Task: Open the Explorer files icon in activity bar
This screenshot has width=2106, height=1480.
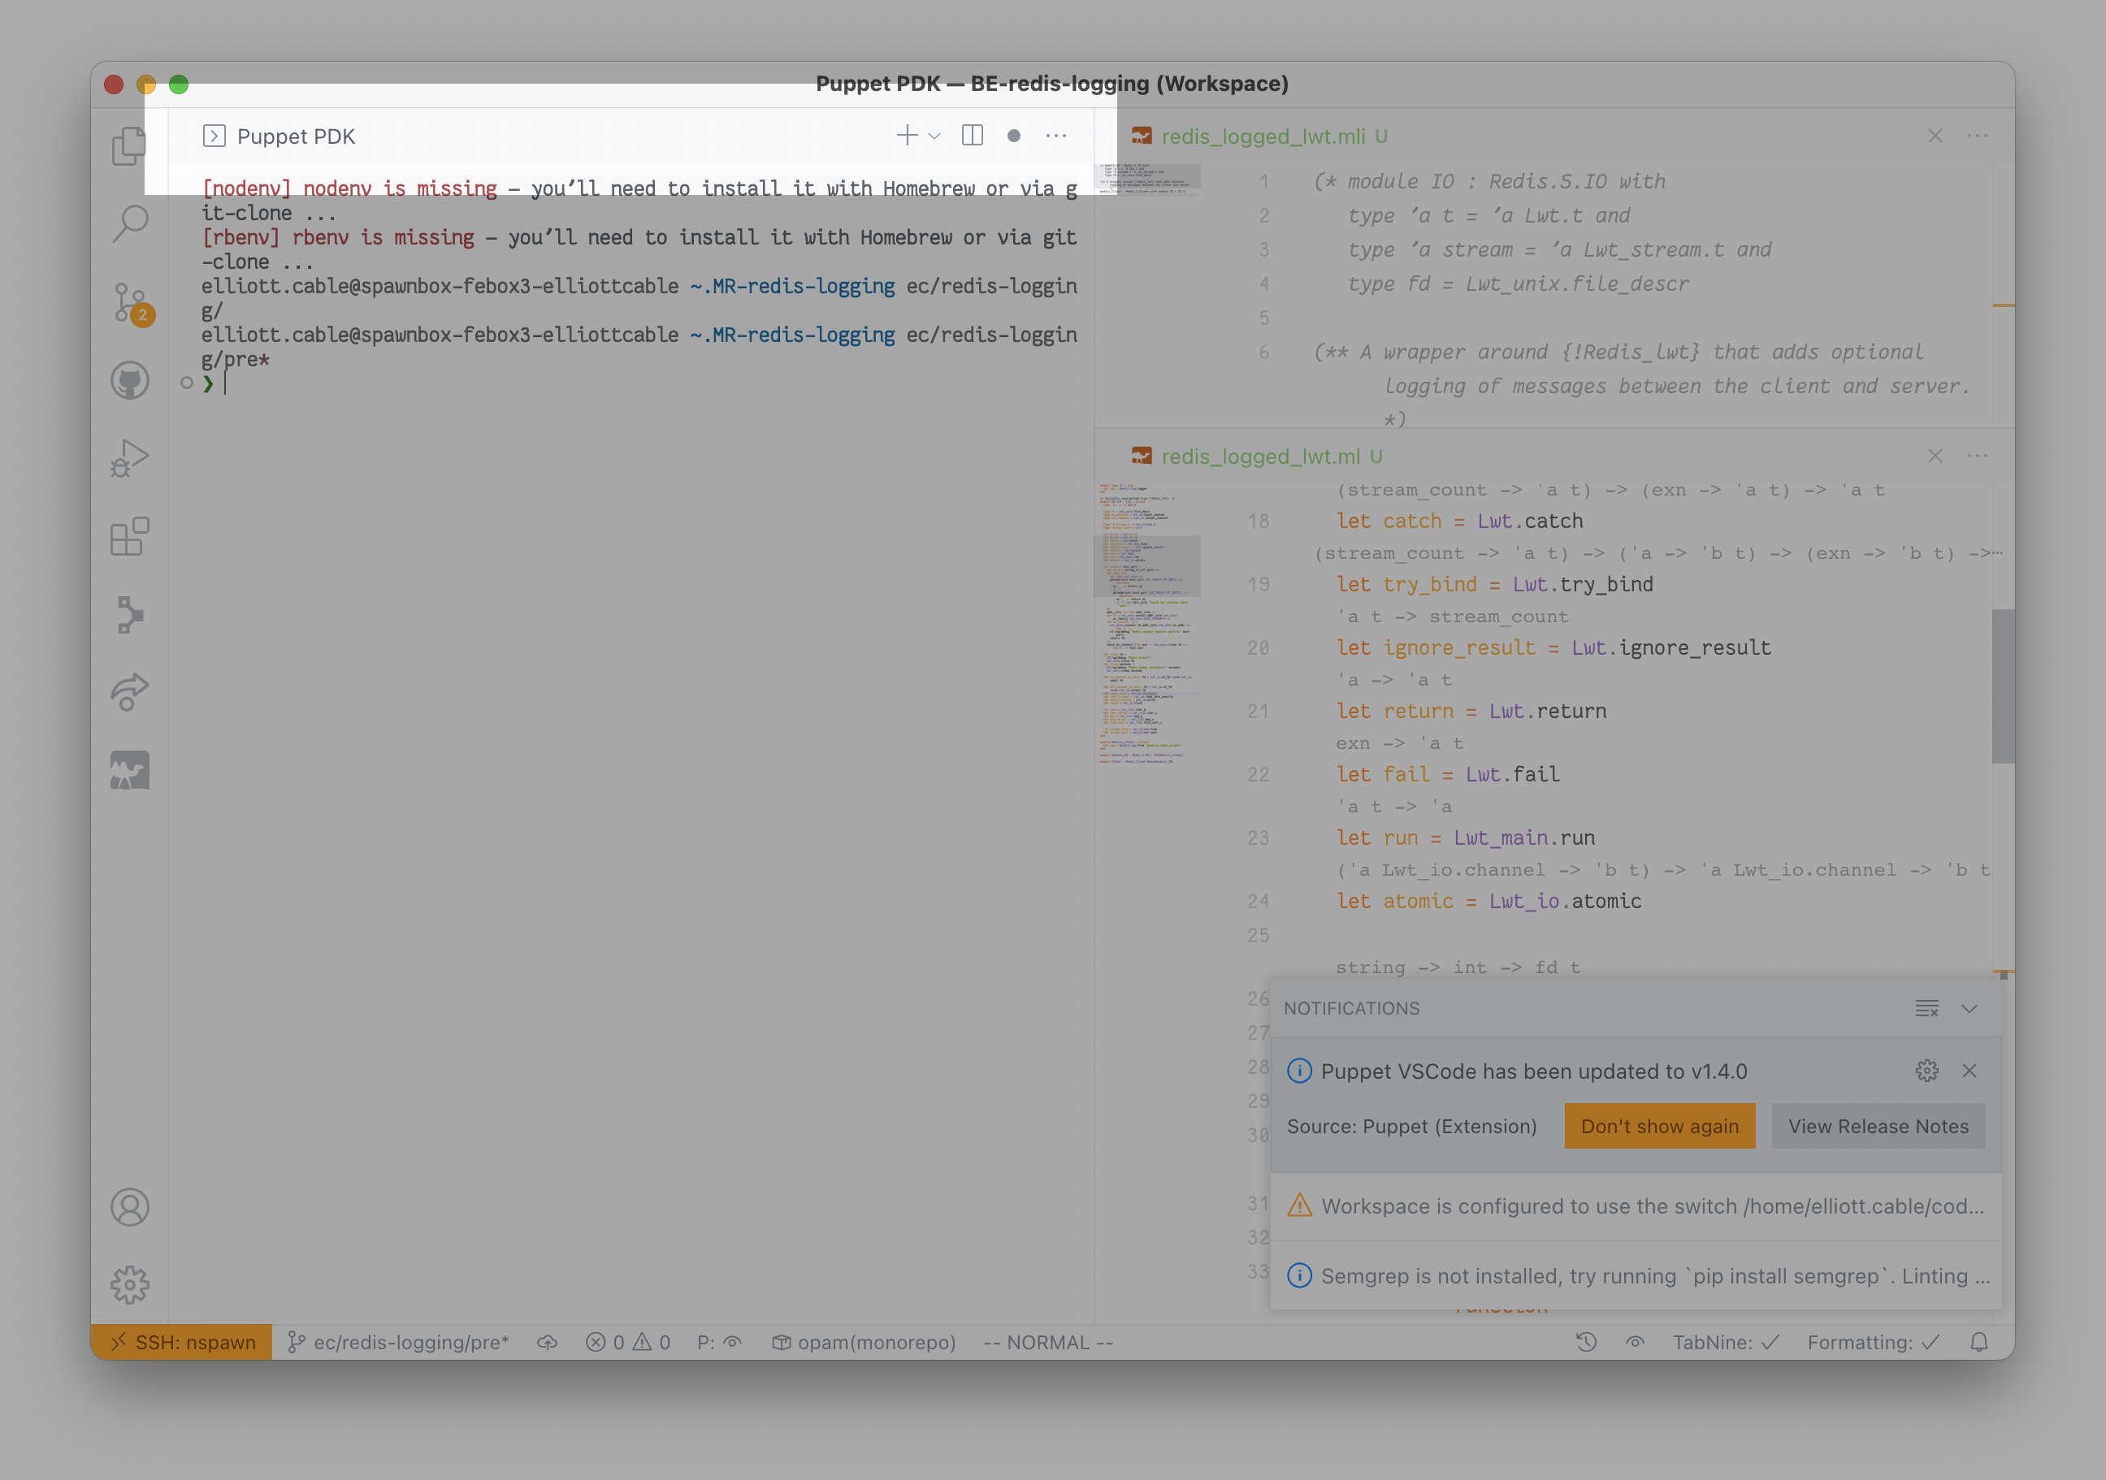Action: [129, 145]
